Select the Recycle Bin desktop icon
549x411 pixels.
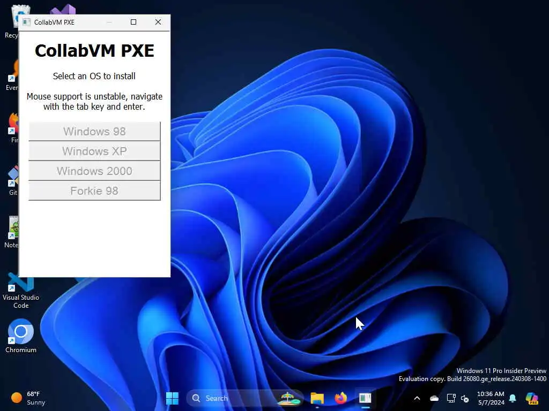coord(12,21)
